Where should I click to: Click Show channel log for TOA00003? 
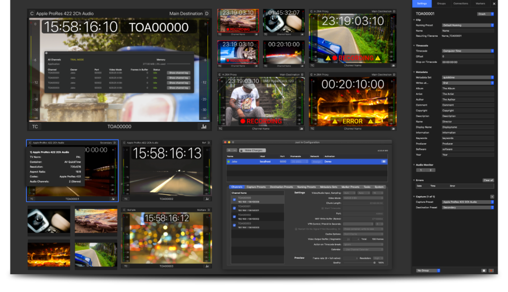179,88
